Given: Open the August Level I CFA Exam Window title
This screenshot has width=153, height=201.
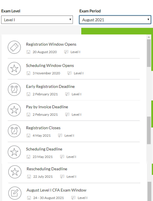Looking at the screenshot, I should click(x=56, y=190).
